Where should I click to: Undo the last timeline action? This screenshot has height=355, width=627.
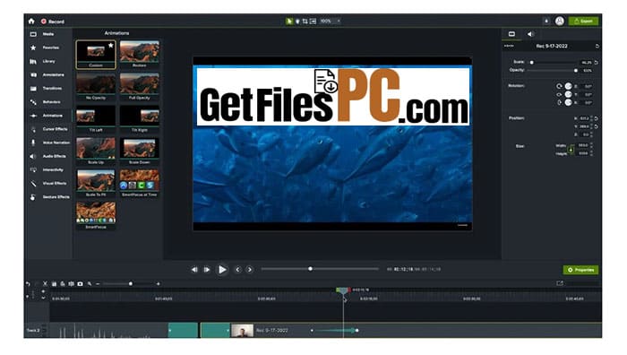pos(28,284)
